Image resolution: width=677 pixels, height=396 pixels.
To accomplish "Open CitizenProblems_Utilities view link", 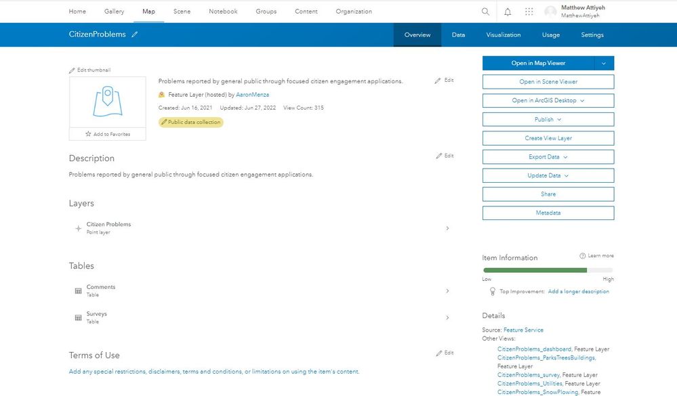I will [530, 384].
